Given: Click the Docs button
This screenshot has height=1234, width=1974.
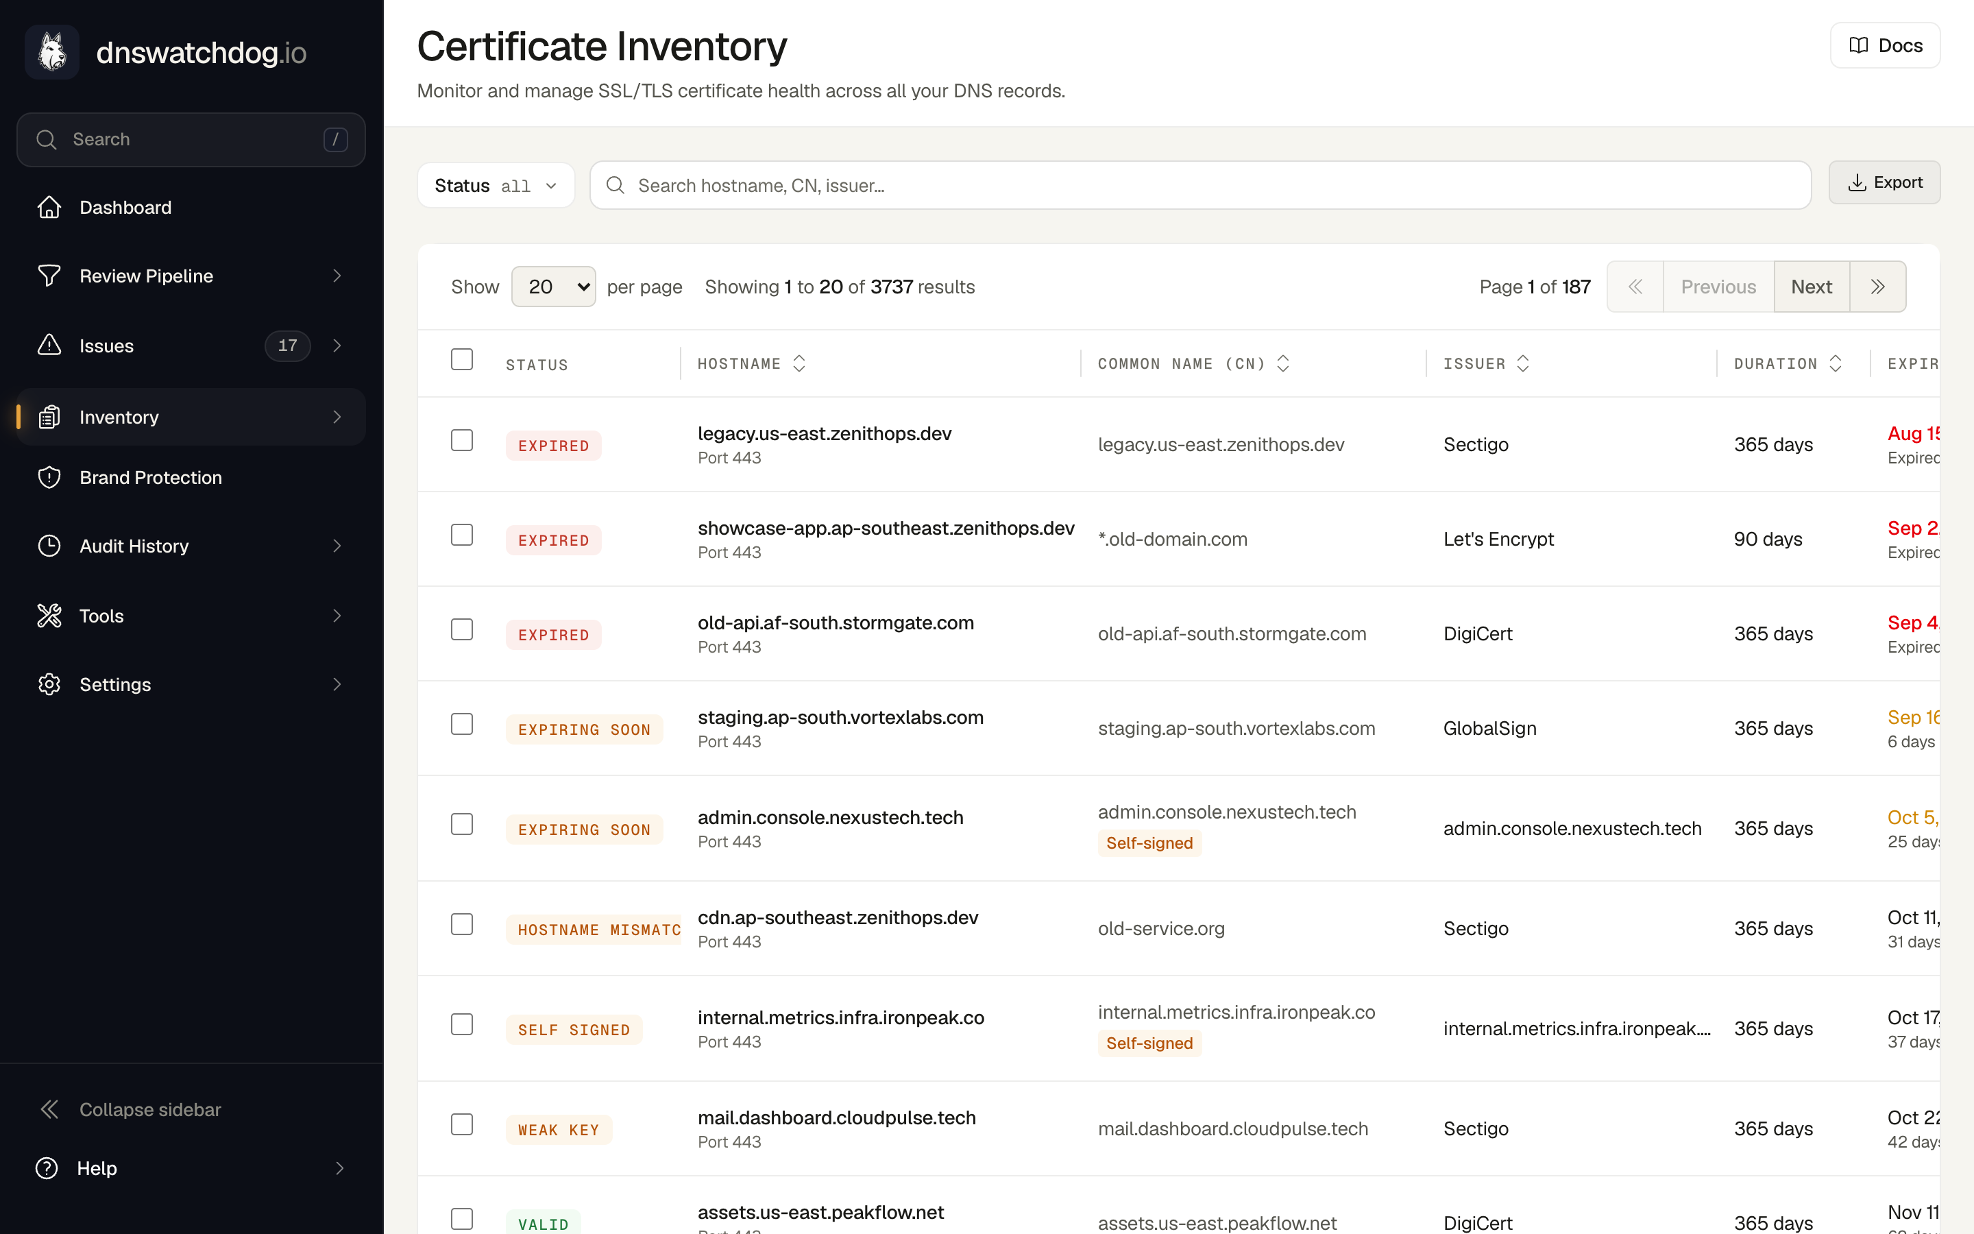Looking at the screenshot, I should [x=1885, y=46].
